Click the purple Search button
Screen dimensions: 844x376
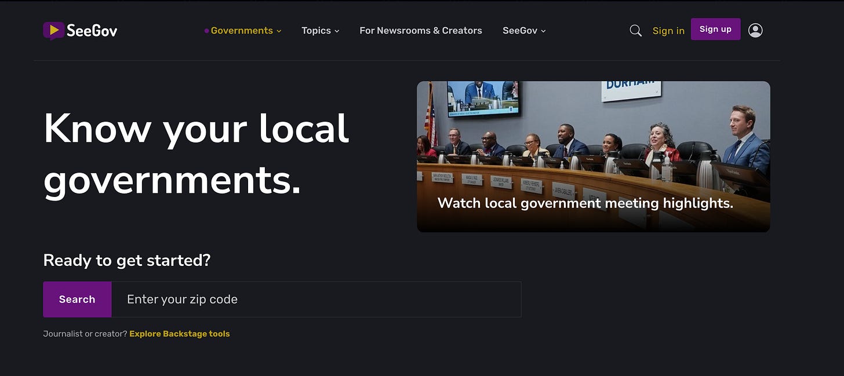pyautogui.click(x=77, y=300)
